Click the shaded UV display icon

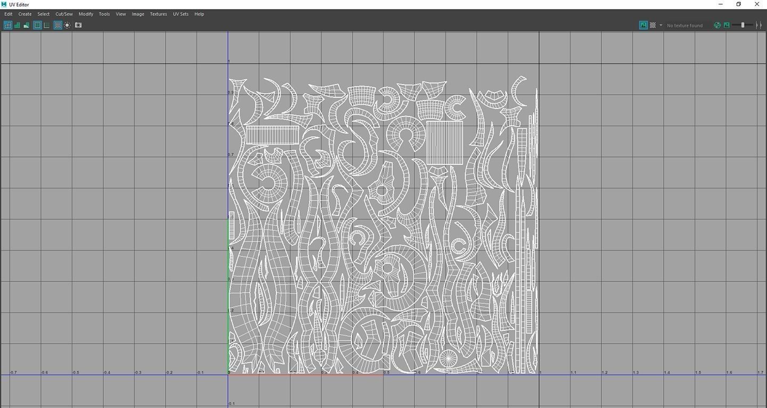(17, 25)
